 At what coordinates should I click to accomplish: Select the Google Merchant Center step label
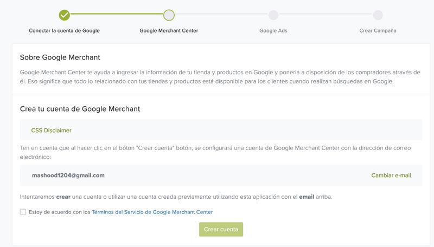pos(169,31)
